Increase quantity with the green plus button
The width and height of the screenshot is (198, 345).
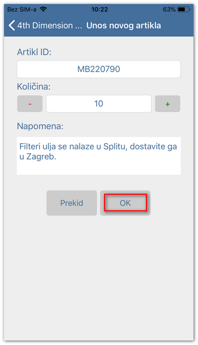[x=168, y=103]
